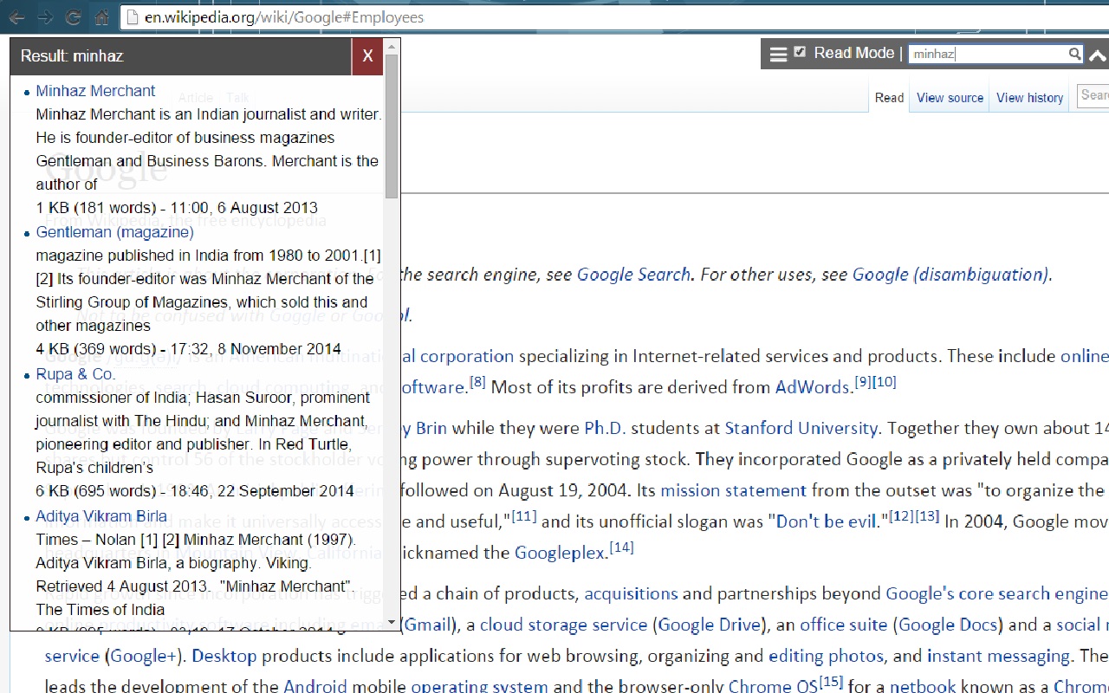Go back with the browser back arrow
Image resolution: width=1109 pixels, height=693 pixels.
(x=16, y=17)
